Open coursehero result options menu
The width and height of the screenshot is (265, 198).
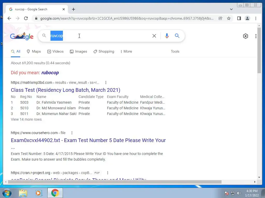tap(72, 133)
